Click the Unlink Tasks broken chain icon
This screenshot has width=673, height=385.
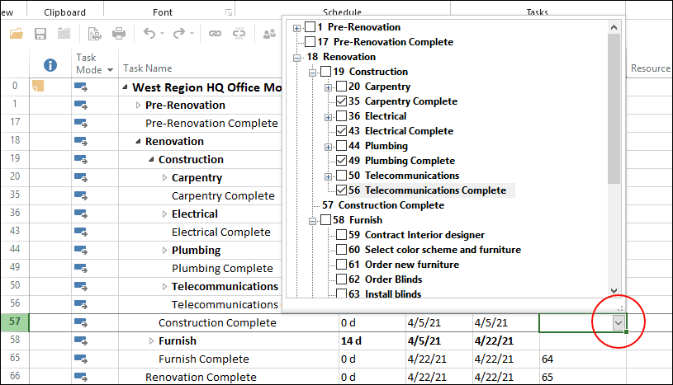239,34
